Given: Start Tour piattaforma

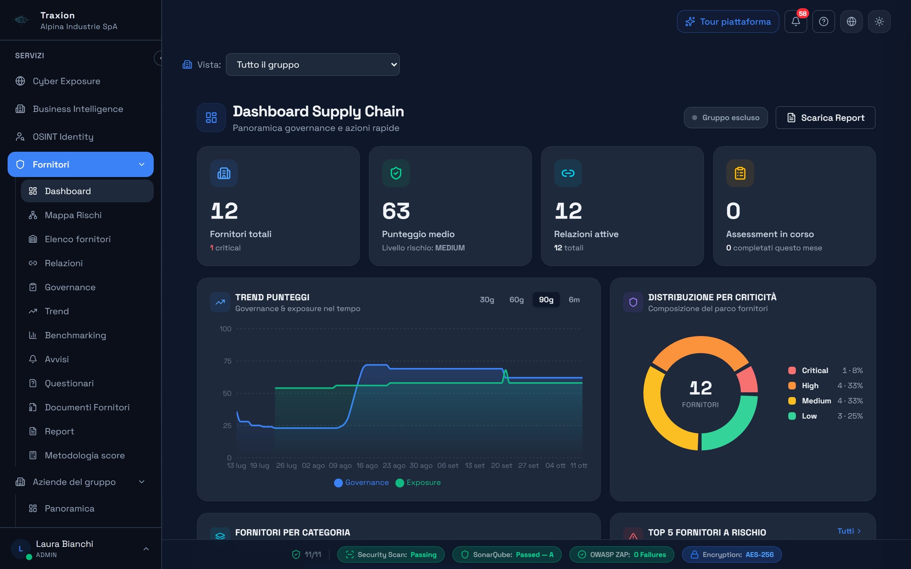Looking at the screenshot, I should coord(728,21).
